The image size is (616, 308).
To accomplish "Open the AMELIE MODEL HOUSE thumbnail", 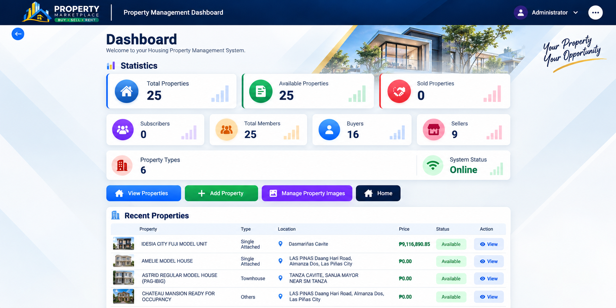I will 123,260.
